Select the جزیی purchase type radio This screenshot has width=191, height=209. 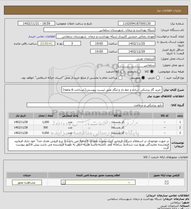pos(158,78)
